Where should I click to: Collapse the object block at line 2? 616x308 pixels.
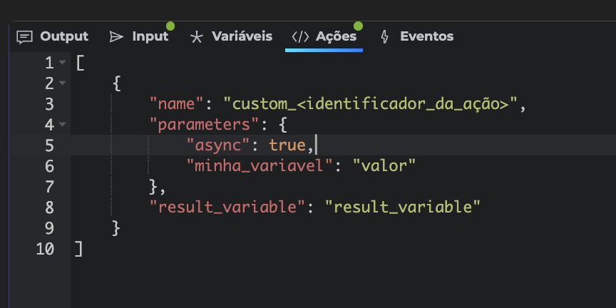[62, 83]
